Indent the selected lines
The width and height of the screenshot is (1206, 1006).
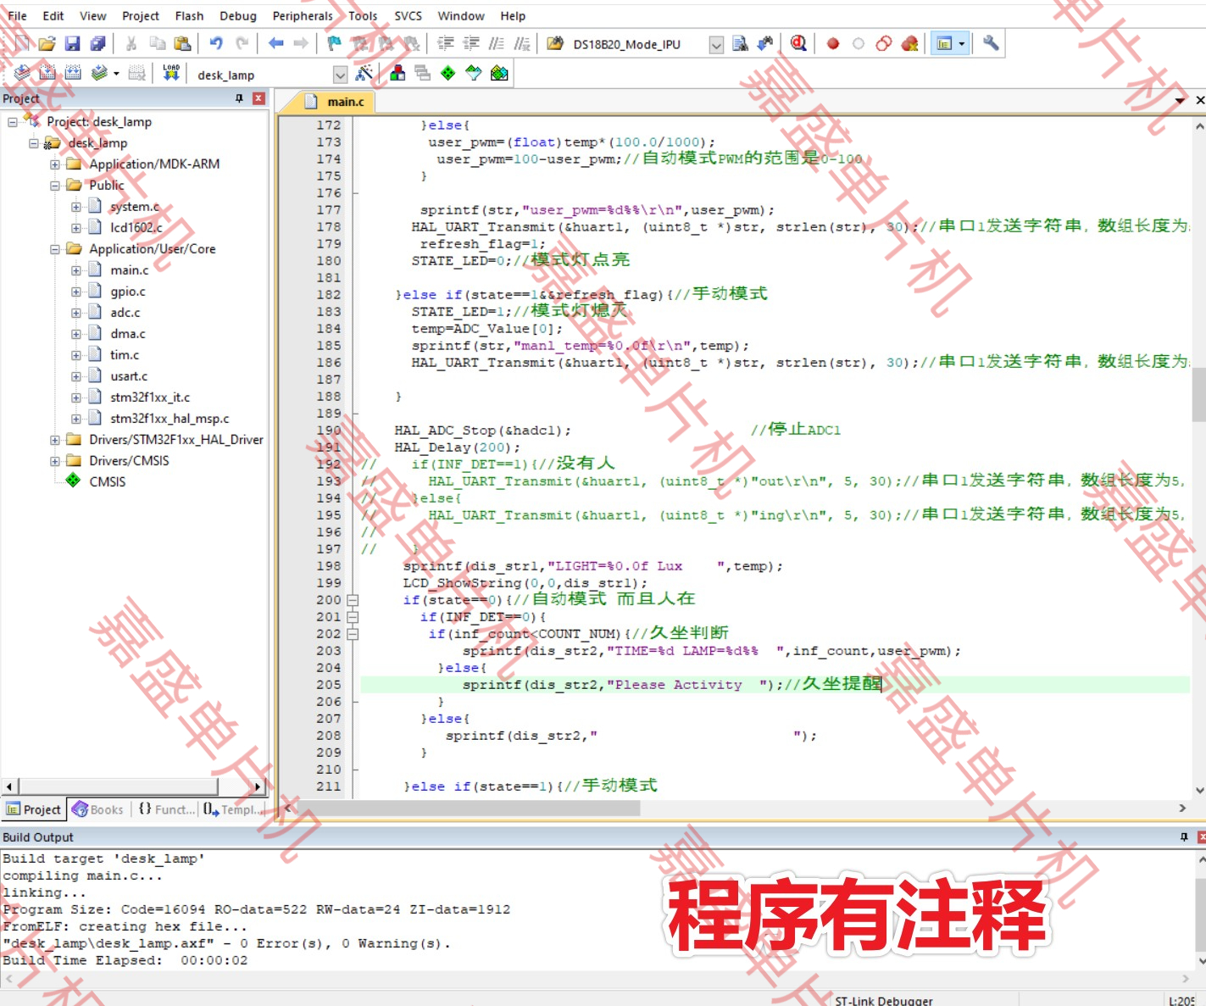pos(445,43)
